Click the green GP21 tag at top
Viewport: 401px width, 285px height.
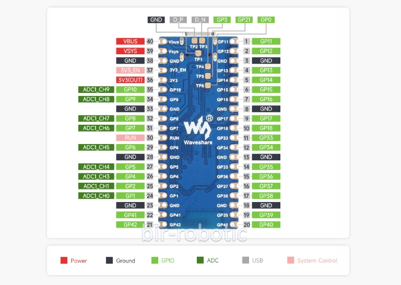pyautogui.click(x=244, y=20)
